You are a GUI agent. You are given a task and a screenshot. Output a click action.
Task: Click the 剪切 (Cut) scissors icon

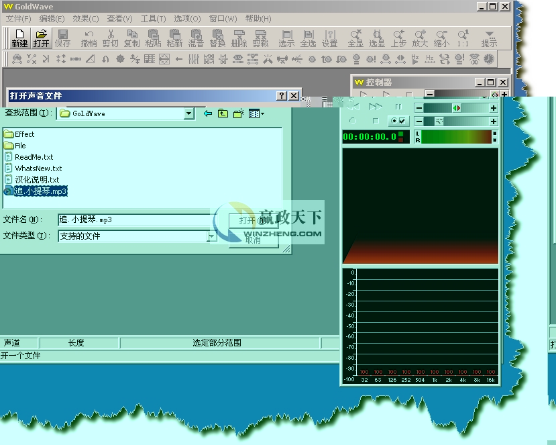(x=110, y=38)
